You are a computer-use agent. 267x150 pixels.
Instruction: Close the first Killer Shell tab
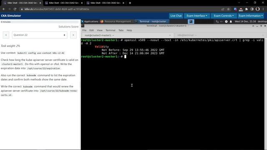point(40,3)
